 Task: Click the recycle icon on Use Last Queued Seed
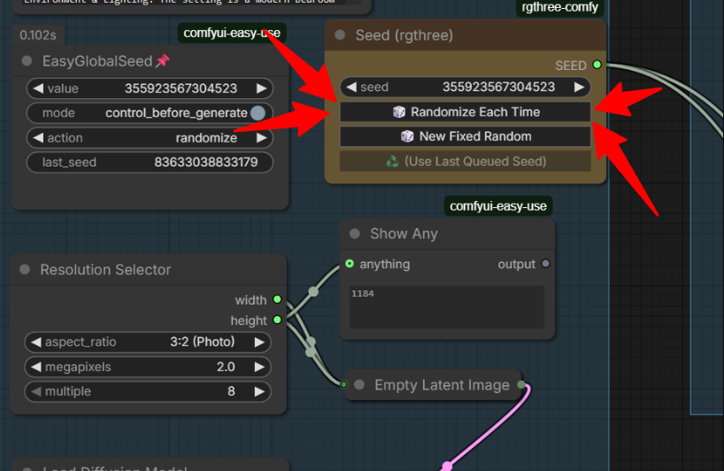click(392, 161)
